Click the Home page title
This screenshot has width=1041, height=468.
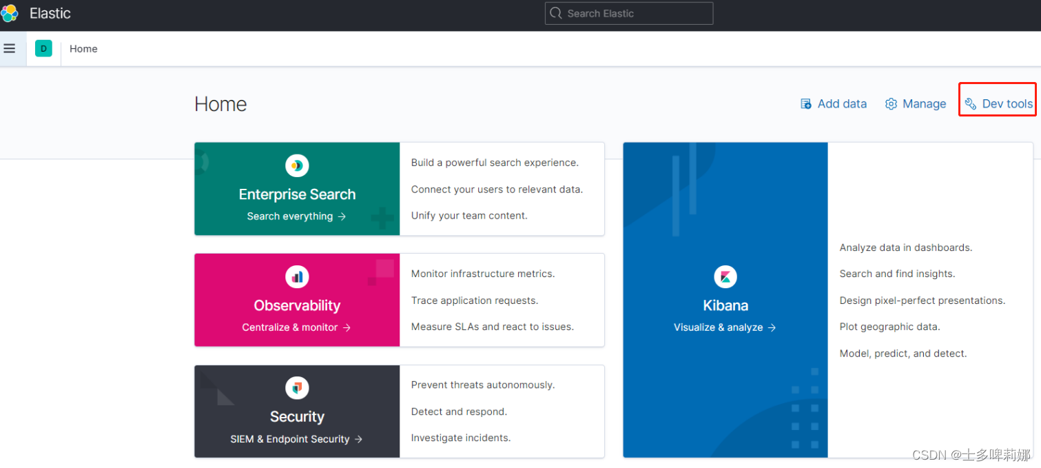click(220, 104)
